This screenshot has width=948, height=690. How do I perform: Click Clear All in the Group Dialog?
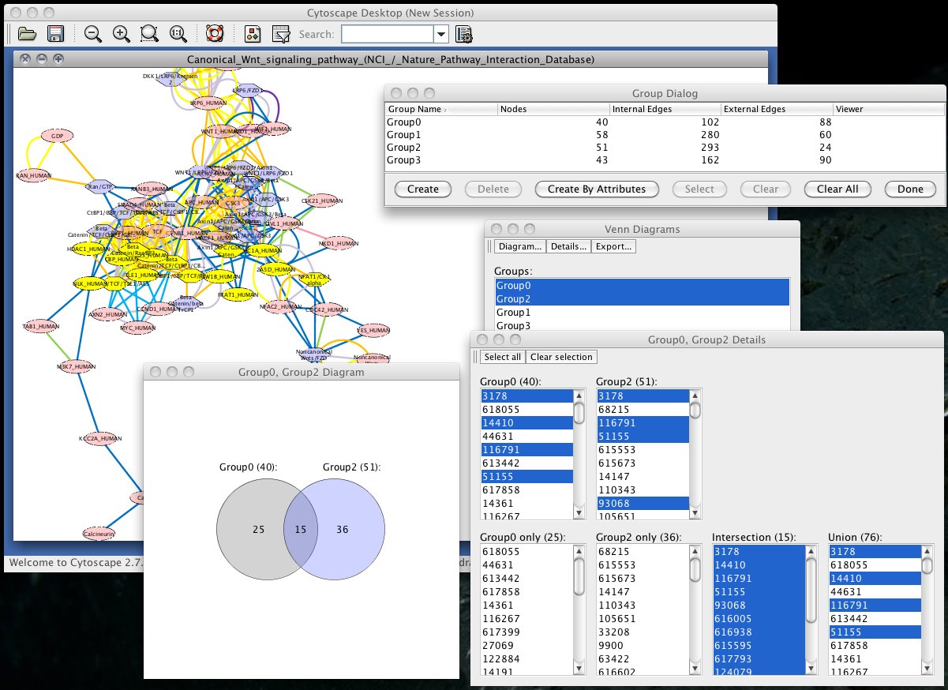tap(837, 189)
